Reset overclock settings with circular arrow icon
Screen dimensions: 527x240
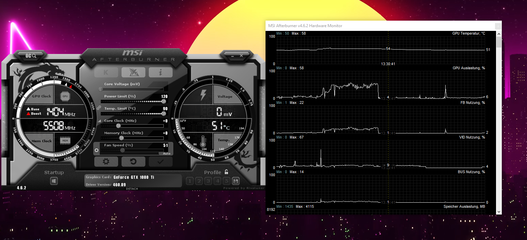pyautogui.click(x=133, y=162)
